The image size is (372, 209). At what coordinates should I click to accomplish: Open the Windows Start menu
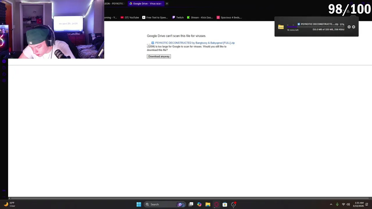pyautogui.click(x=139, y=204)
